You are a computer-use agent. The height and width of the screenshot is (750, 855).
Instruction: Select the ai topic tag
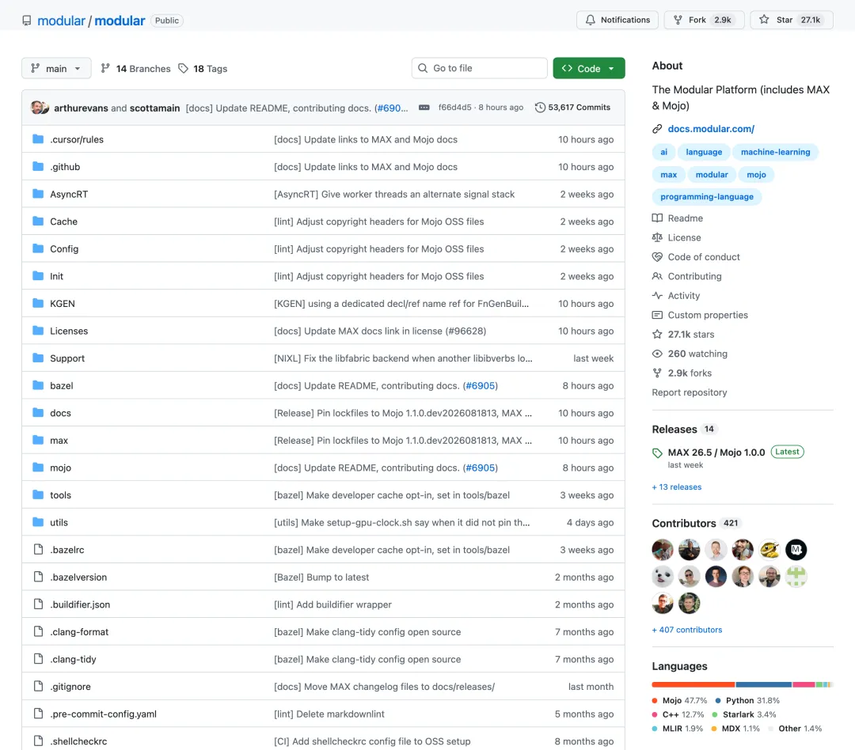tap(663, 152)
